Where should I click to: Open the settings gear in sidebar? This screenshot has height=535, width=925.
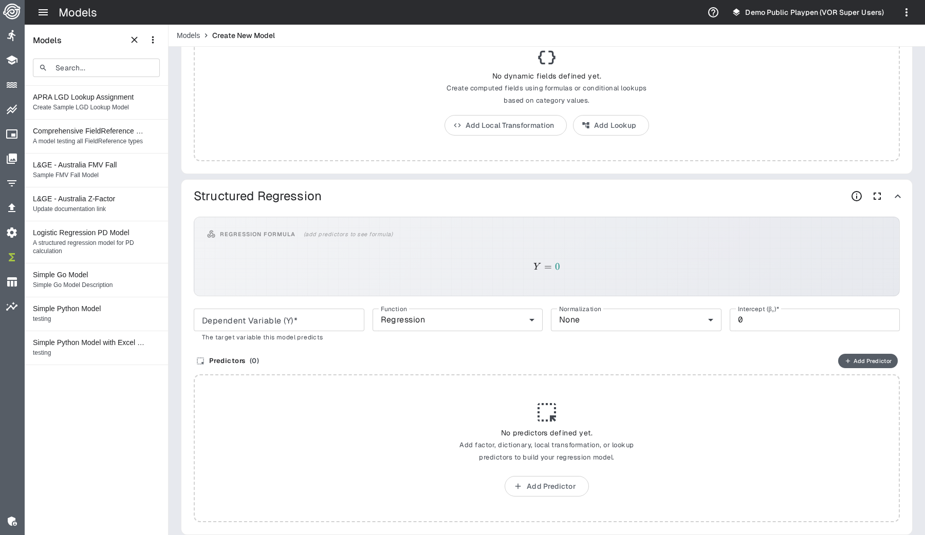coord(12,233)
